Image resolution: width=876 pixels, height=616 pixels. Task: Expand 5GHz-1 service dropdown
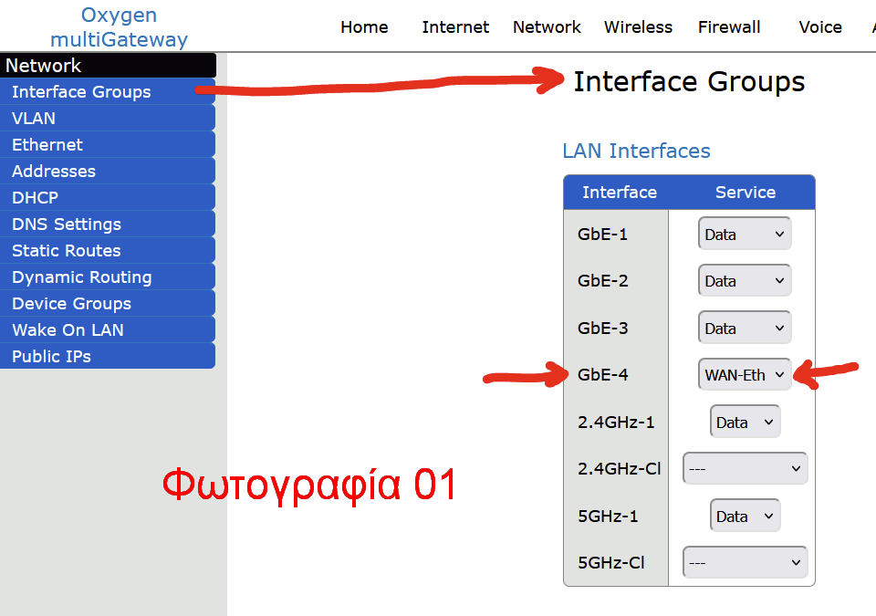(x=745, y=516)
